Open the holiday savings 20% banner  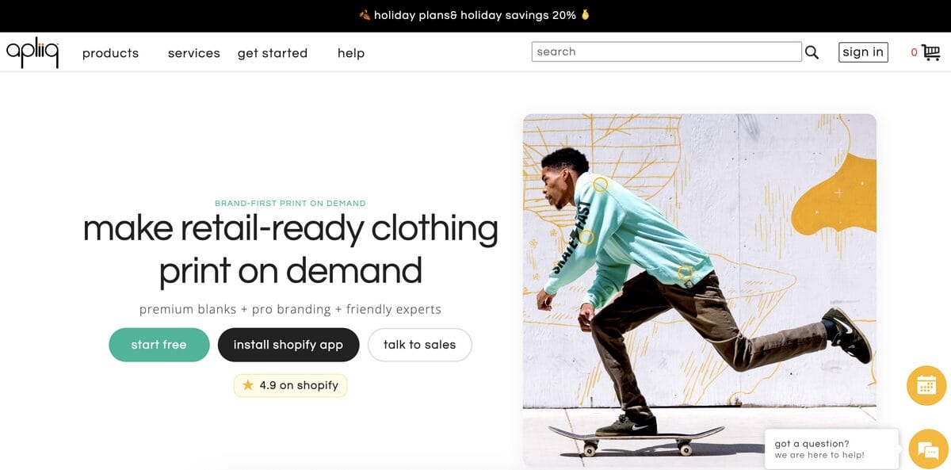pyautogui.click(x=475, y=14)
